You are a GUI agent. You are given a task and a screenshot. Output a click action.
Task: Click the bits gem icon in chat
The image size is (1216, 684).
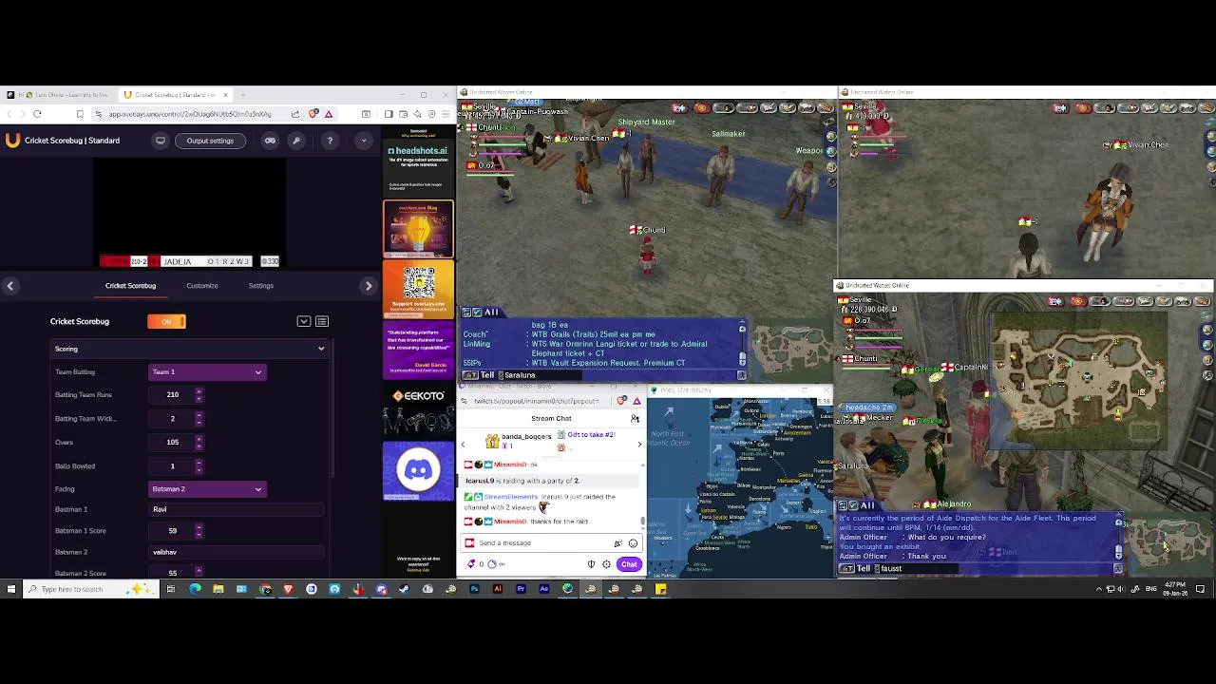click(x=471, y=564)
